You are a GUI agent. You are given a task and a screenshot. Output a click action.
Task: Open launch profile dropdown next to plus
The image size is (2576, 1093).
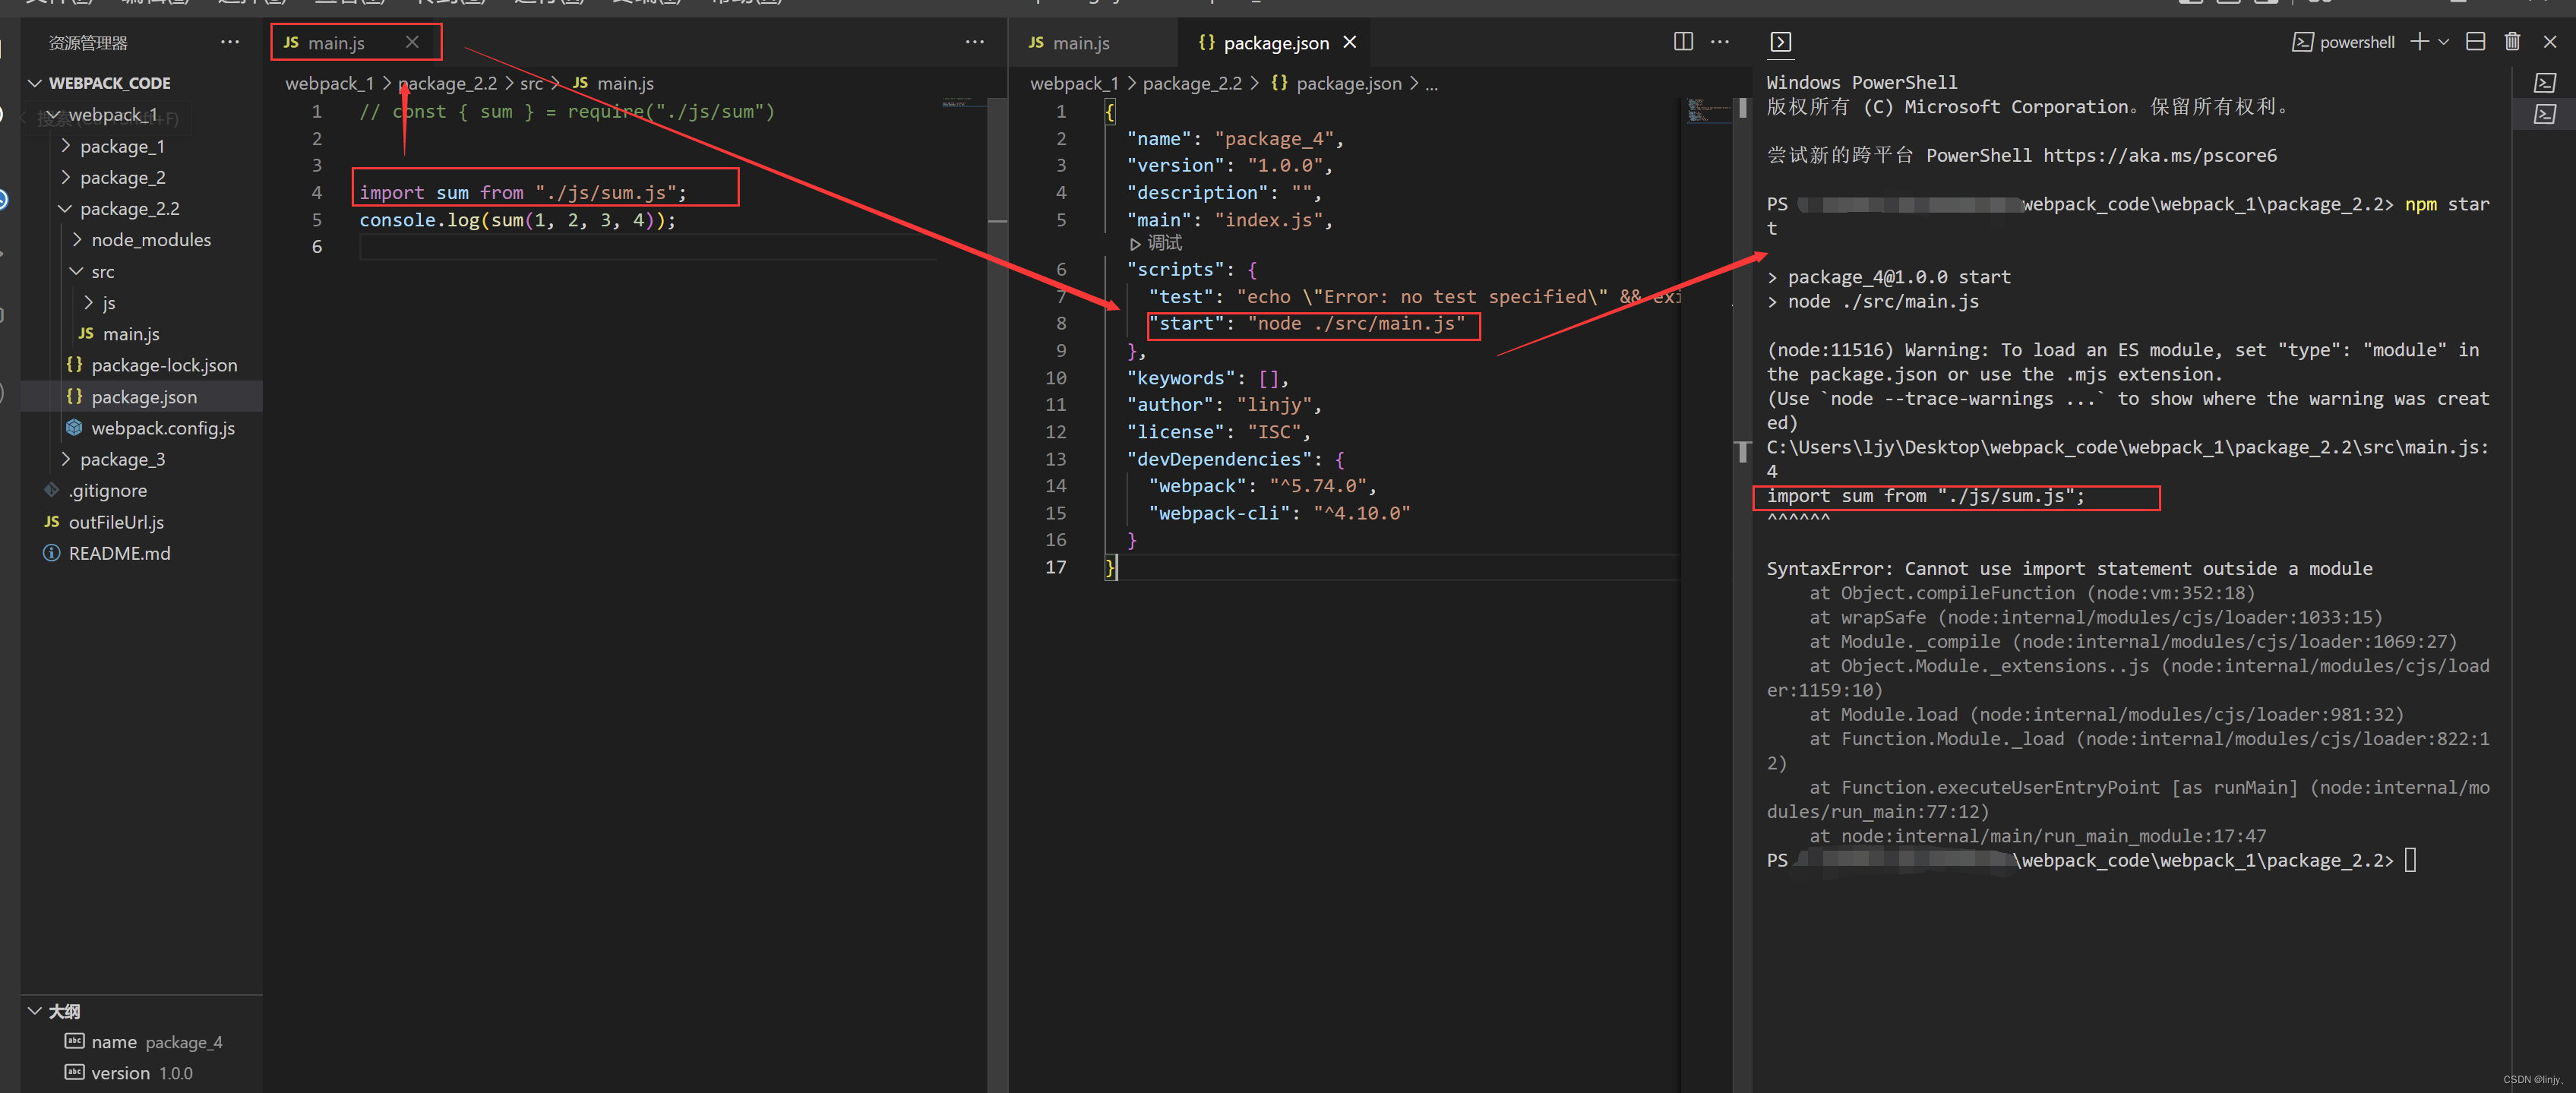click(x=2443, y=42)
